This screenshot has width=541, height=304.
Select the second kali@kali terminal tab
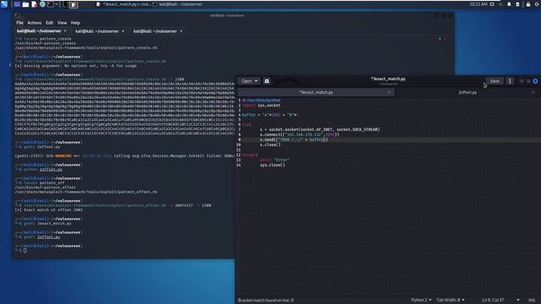tap(97, 31)
